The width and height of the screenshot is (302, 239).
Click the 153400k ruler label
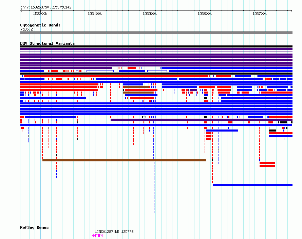pos(95,14)
